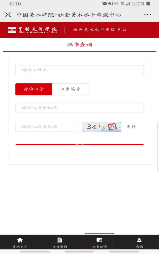Click the red 查询 submit button
Image resolution: width=159 pixels, height=254 pixels.
(x=79, y=145)
